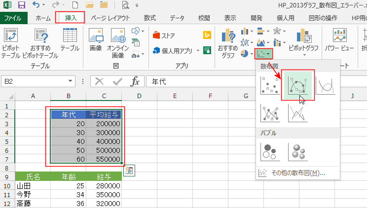Open the ページ レイアウト tab

point(110,18)
